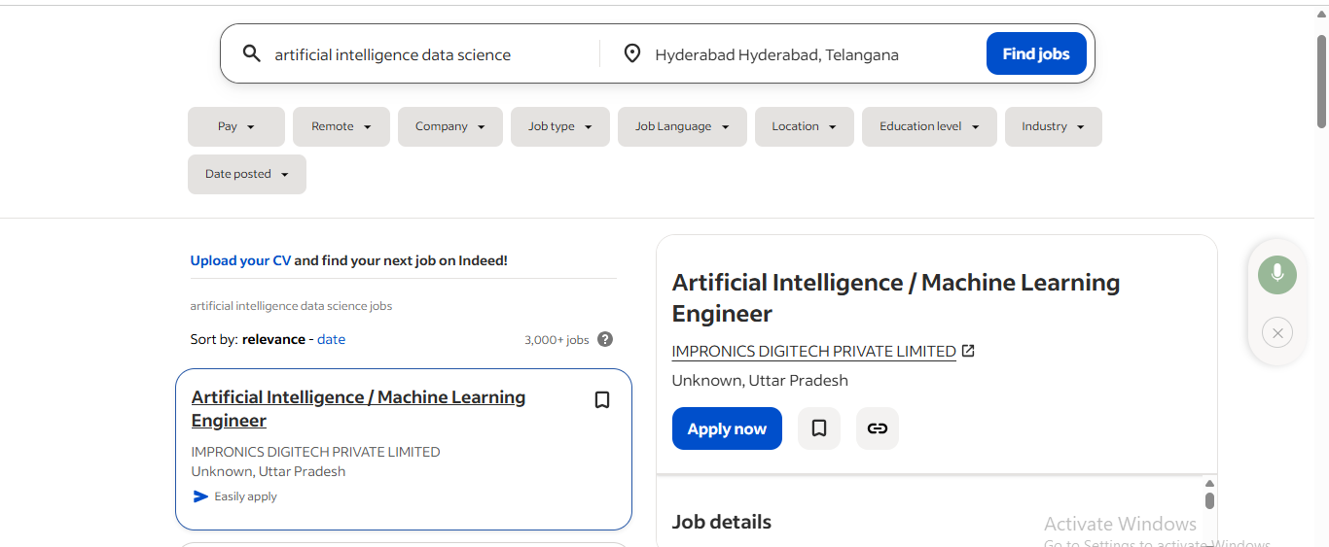Image resolution: width=1329 pixels, height=547 pixels.
Task: Click the Job details heading
Action: pyautogui.click(x=721, y=522)
